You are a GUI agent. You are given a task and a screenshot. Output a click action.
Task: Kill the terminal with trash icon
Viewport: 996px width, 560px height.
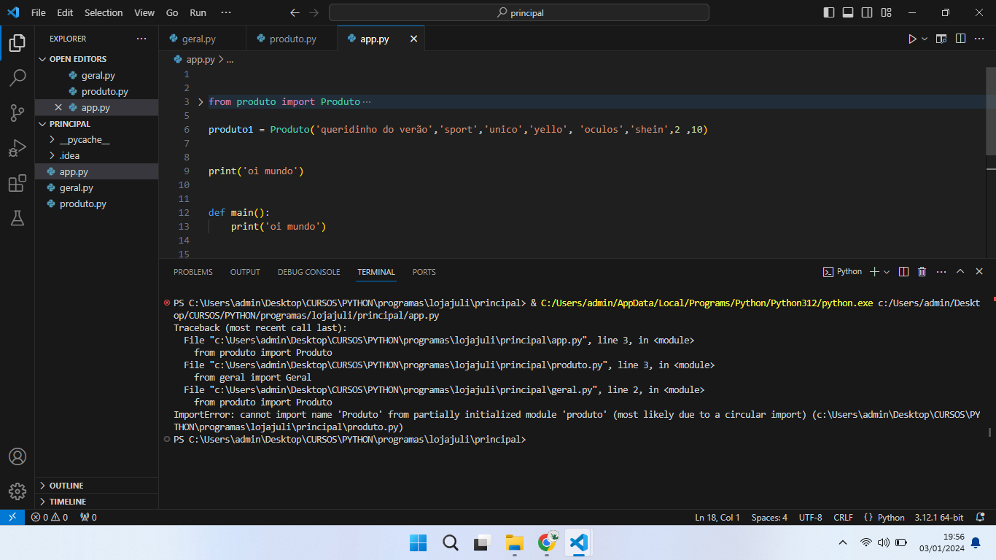click(x=922, y=271)
